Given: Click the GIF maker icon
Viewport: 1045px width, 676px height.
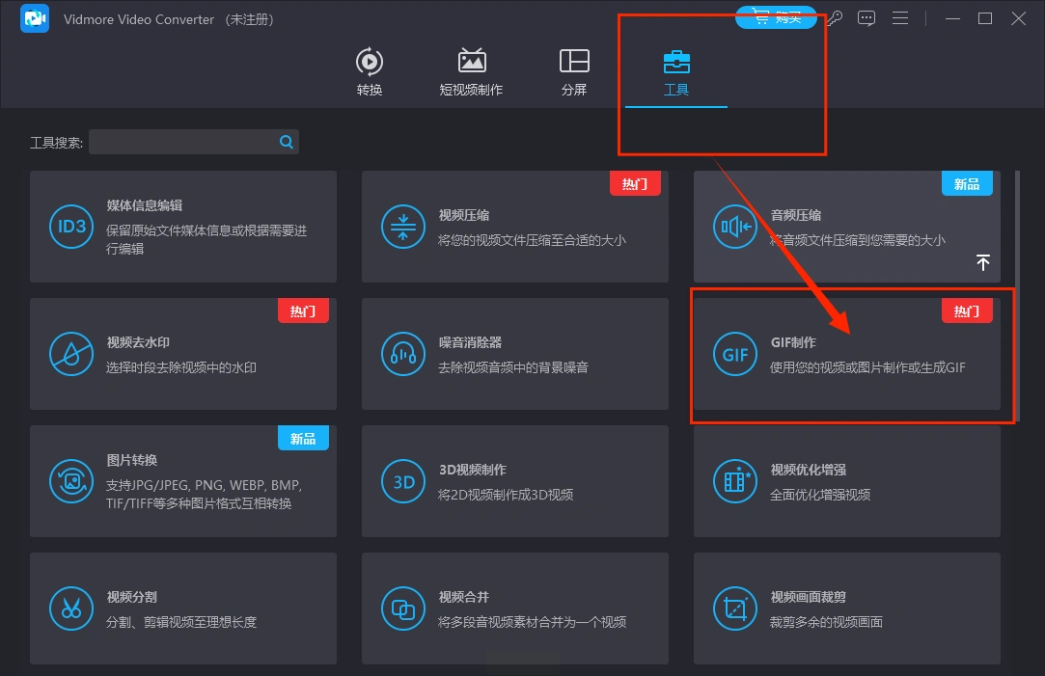Looking at the screenshot, I should 735,354.
